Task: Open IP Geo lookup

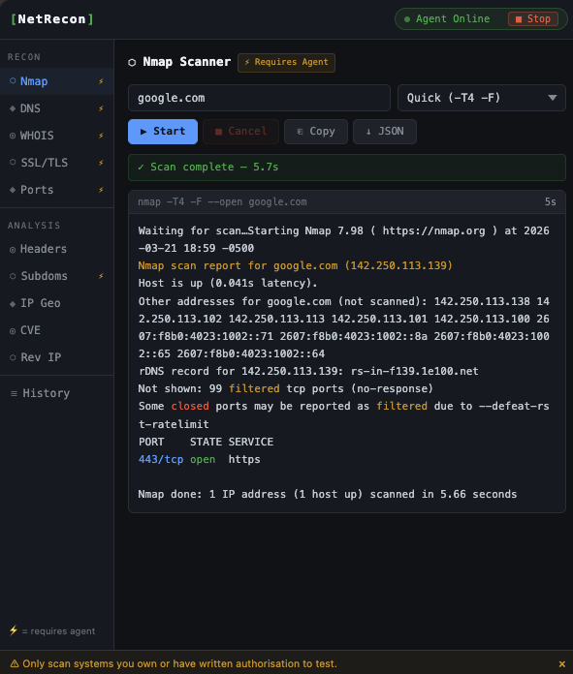Action: point(56,303)
